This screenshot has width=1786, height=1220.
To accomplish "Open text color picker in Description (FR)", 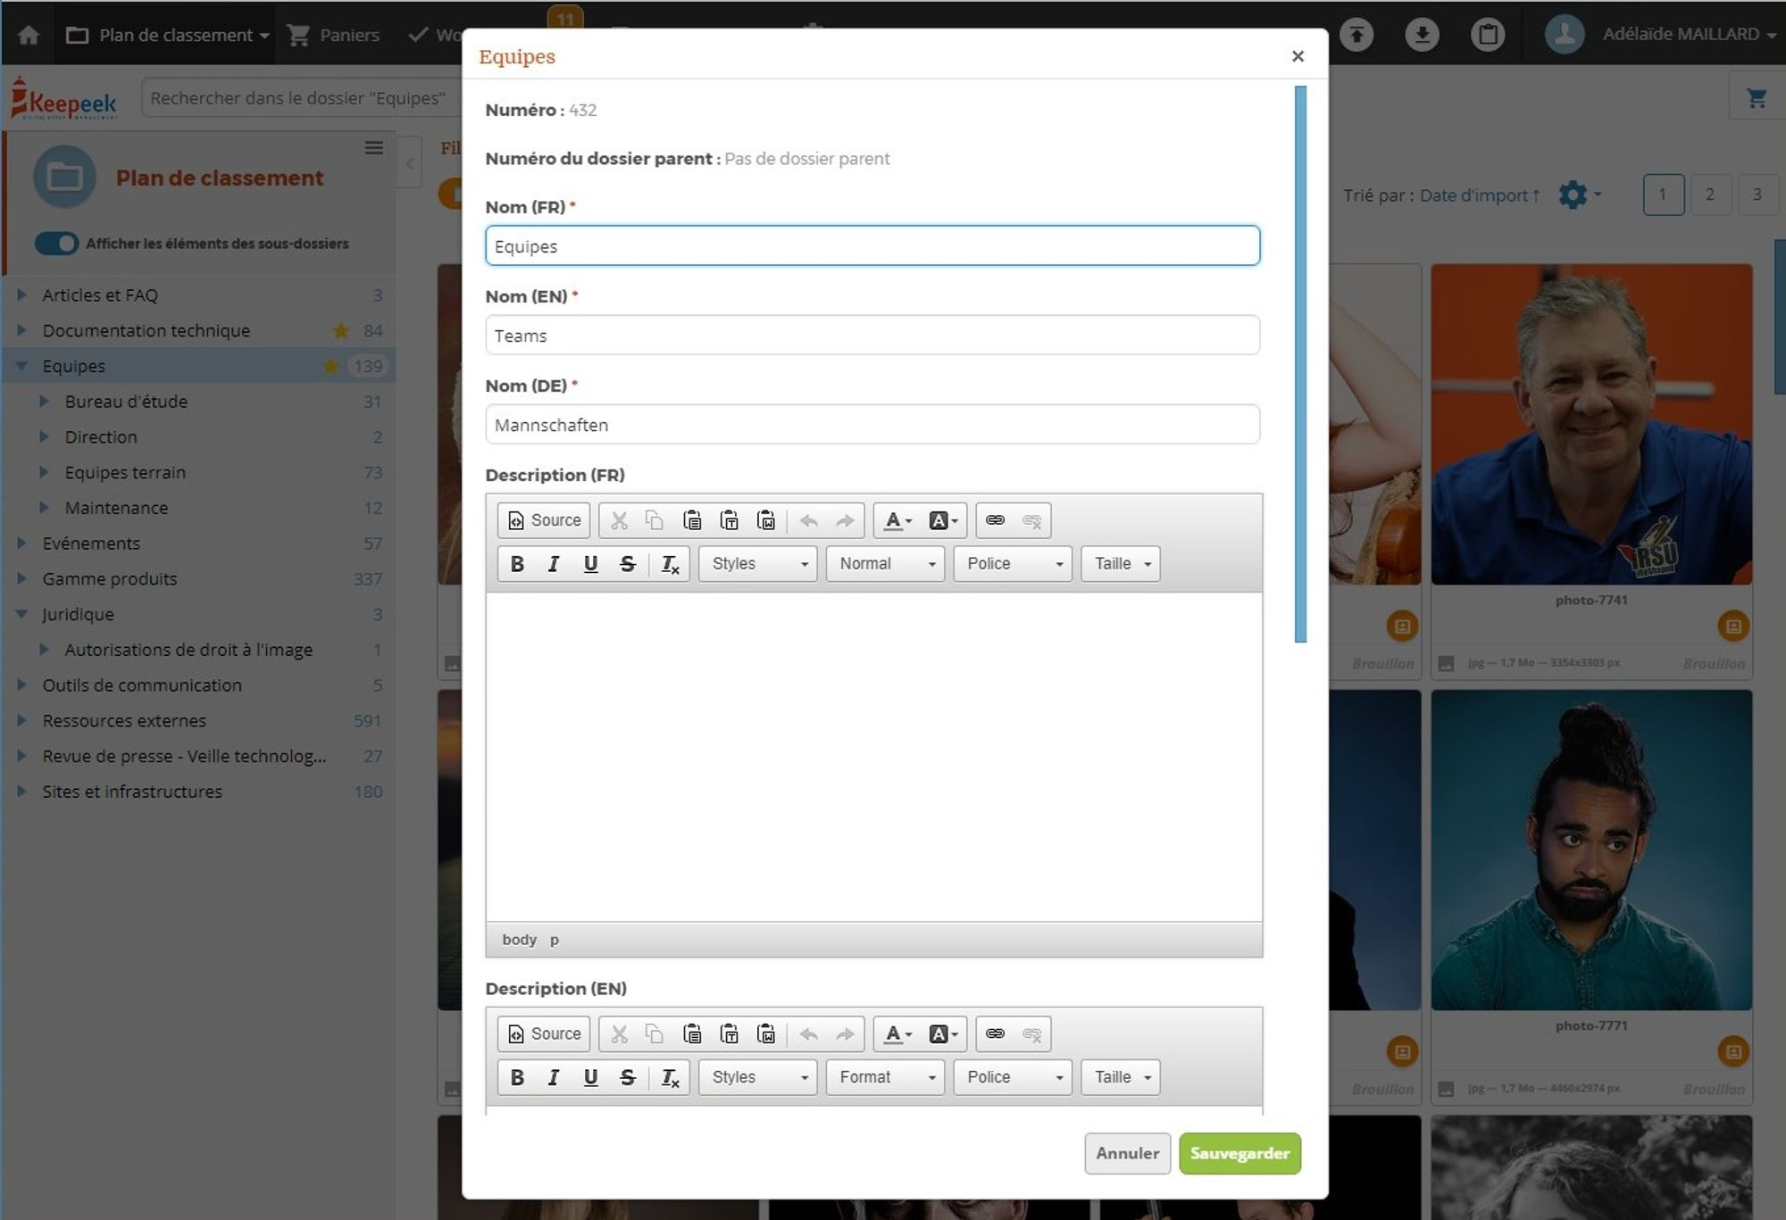I will [x=897, y=520].
